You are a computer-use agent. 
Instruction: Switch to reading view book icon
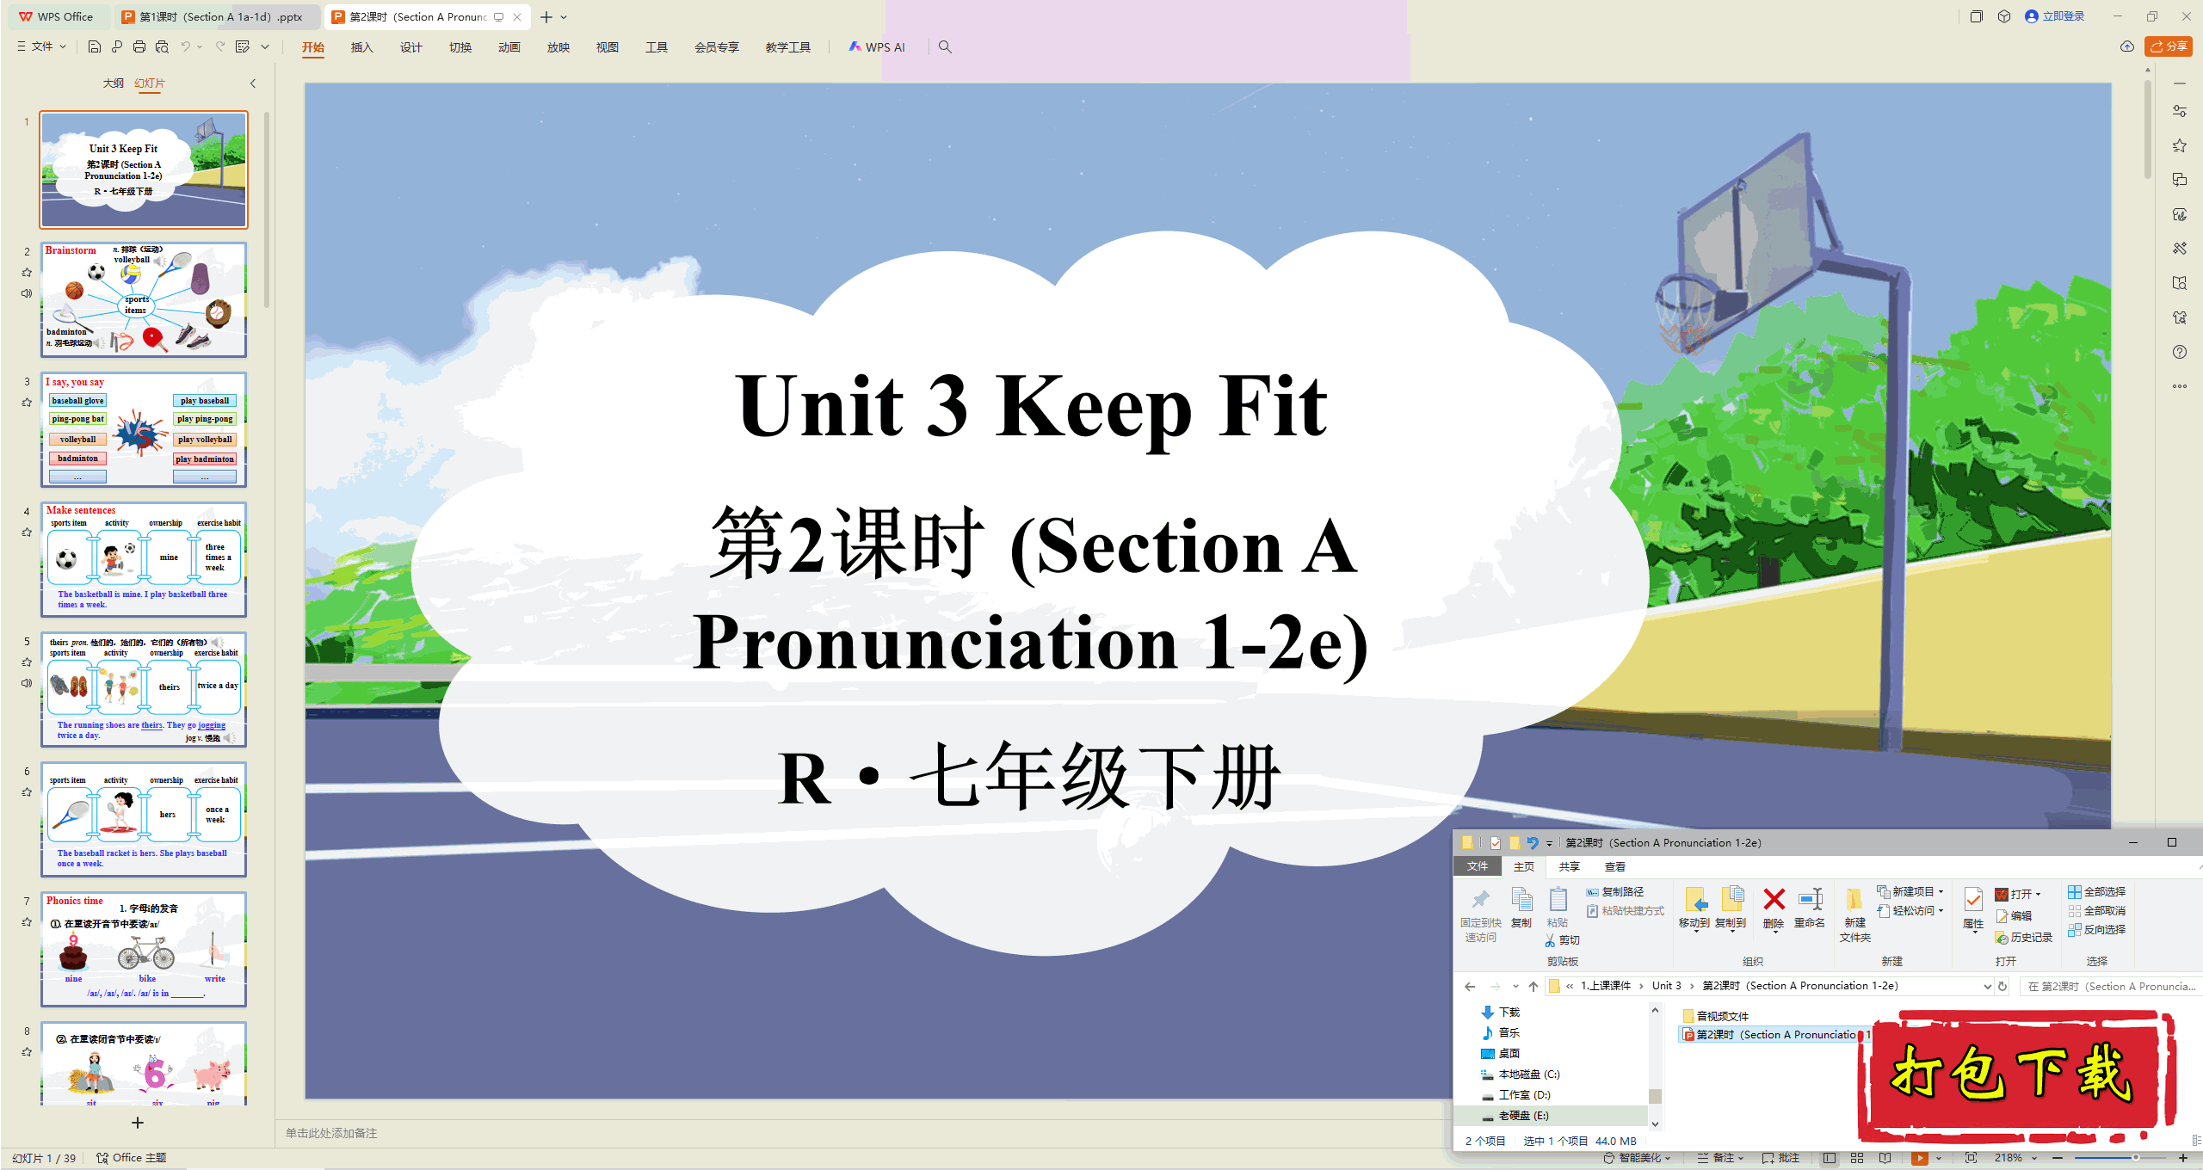pyautogui.click(x=1885, y=1158)
